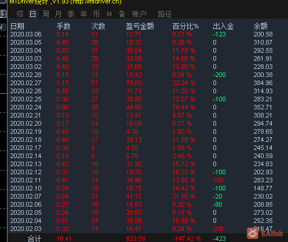Select the date cell 2020.02.17

25,148
